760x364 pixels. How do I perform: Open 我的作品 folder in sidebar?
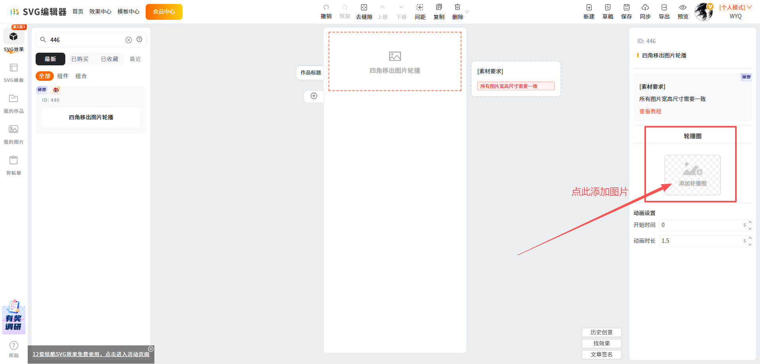tap(14, 103)
